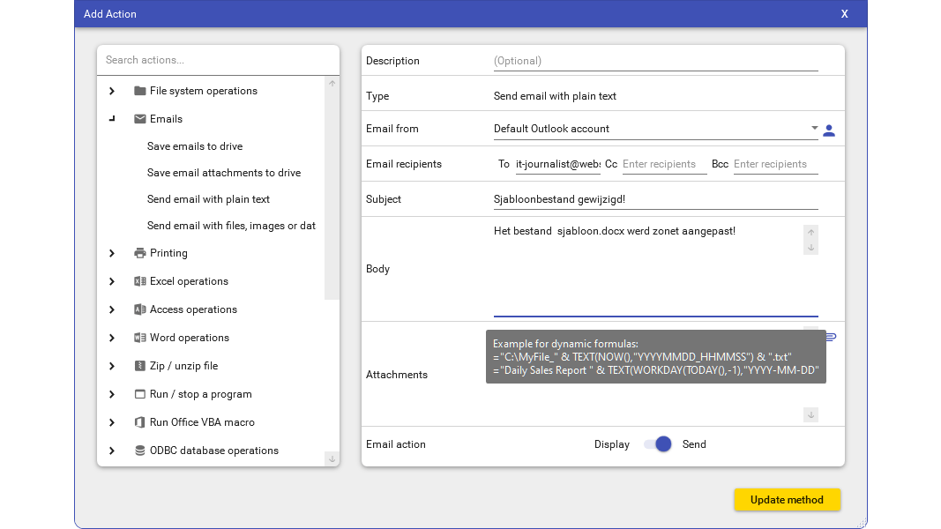Click the paperclip attachment icon
This screenshot has height=529, width=941.
tap(830, 337)
